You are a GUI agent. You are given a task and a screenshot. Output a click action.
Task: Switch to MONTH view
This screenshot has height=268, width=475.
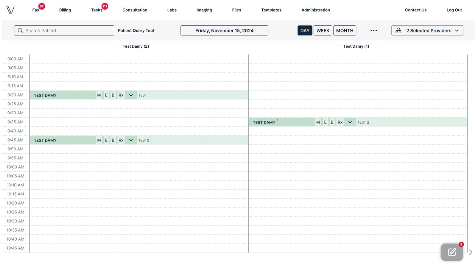pos(345,30)
